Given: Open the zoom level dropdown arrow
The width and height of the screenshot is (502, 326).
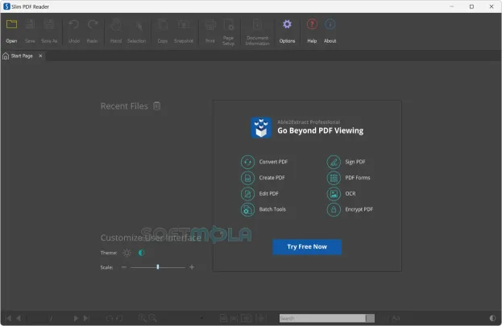Looking at the screenshot, I should click(201, 318).
